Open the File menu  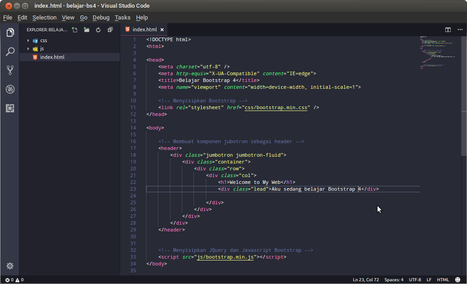[x=7, y=17]
